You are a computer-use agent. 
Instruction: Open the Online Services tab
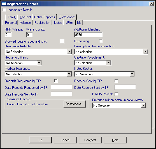click(45, 17)
